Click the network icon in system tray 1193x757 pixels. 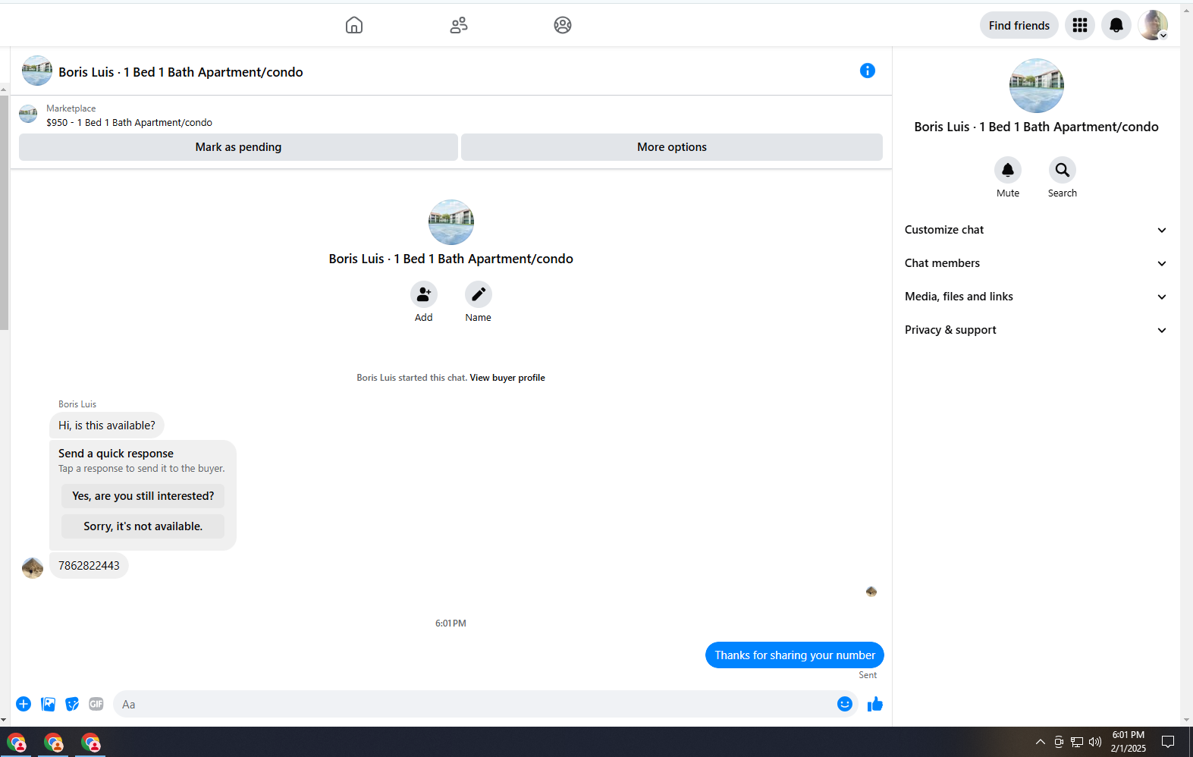pos(1077,742)
